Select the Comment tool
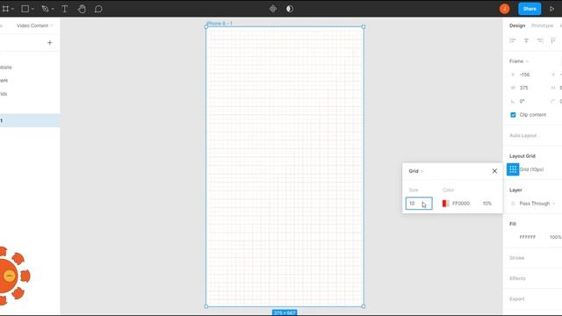 coord(98,9)
